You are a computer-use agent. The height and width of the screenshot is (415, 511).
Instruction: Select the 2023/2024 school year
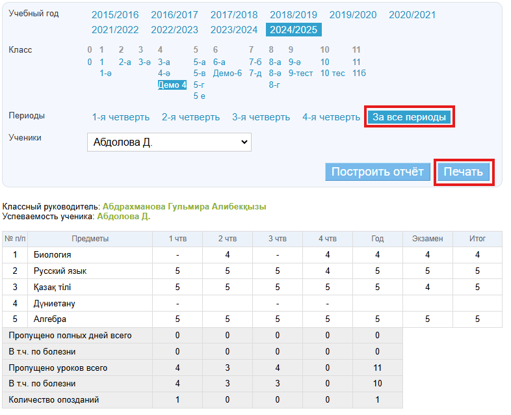234,29
